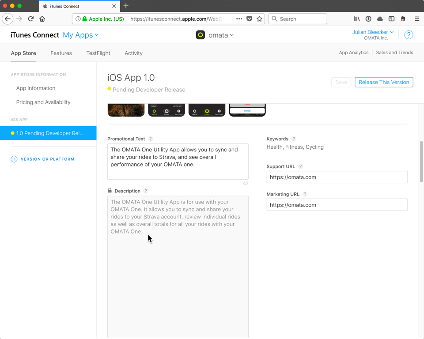Open the Firefox hamburger menu
This screenshot has height=339, width=424.
click(x=417, y=19)
